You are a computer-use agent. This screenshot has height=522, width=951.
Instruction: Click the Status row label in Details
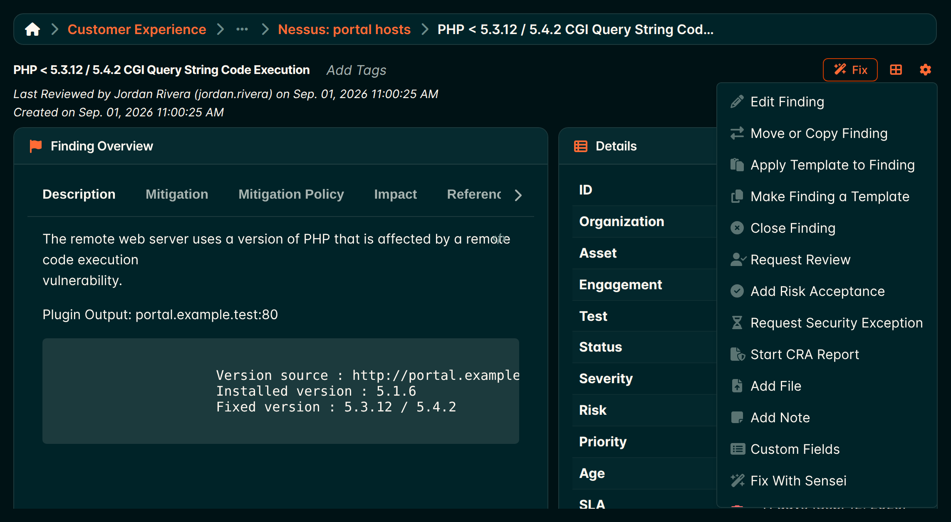(x=600, y=347)
